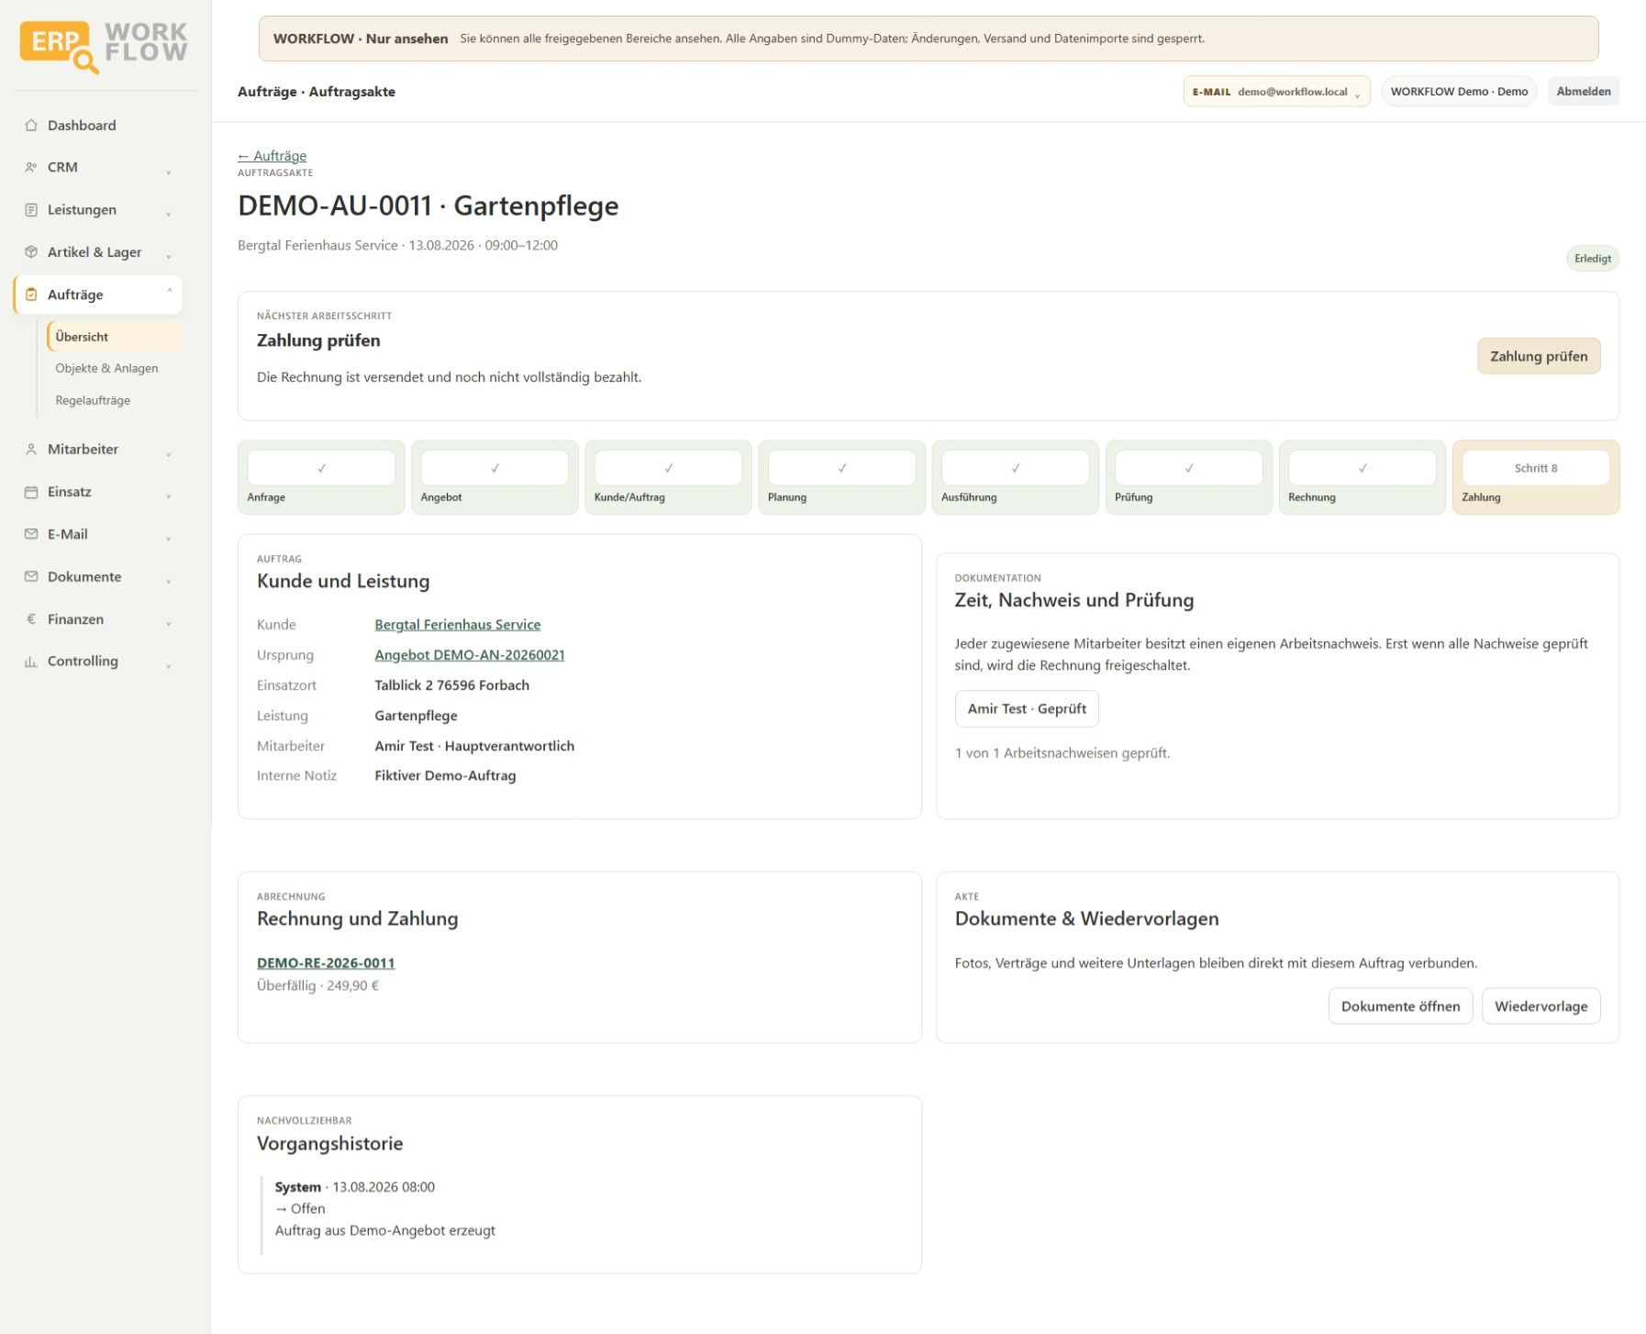Click the E-Mail envelope icon
This screenshot has width=1646, height=1334.
[31, 534]
